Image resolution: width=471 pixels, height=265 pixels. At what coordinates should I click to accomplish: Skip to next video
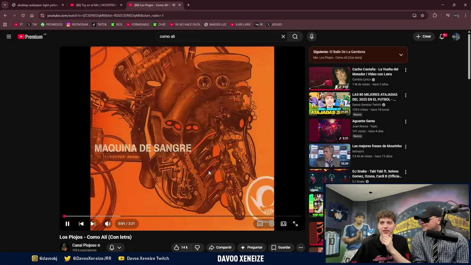(x=93, y=224)
